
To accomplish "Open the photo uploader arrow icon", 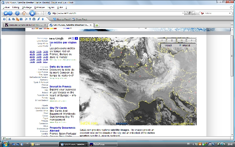I will tap(43, 19).
